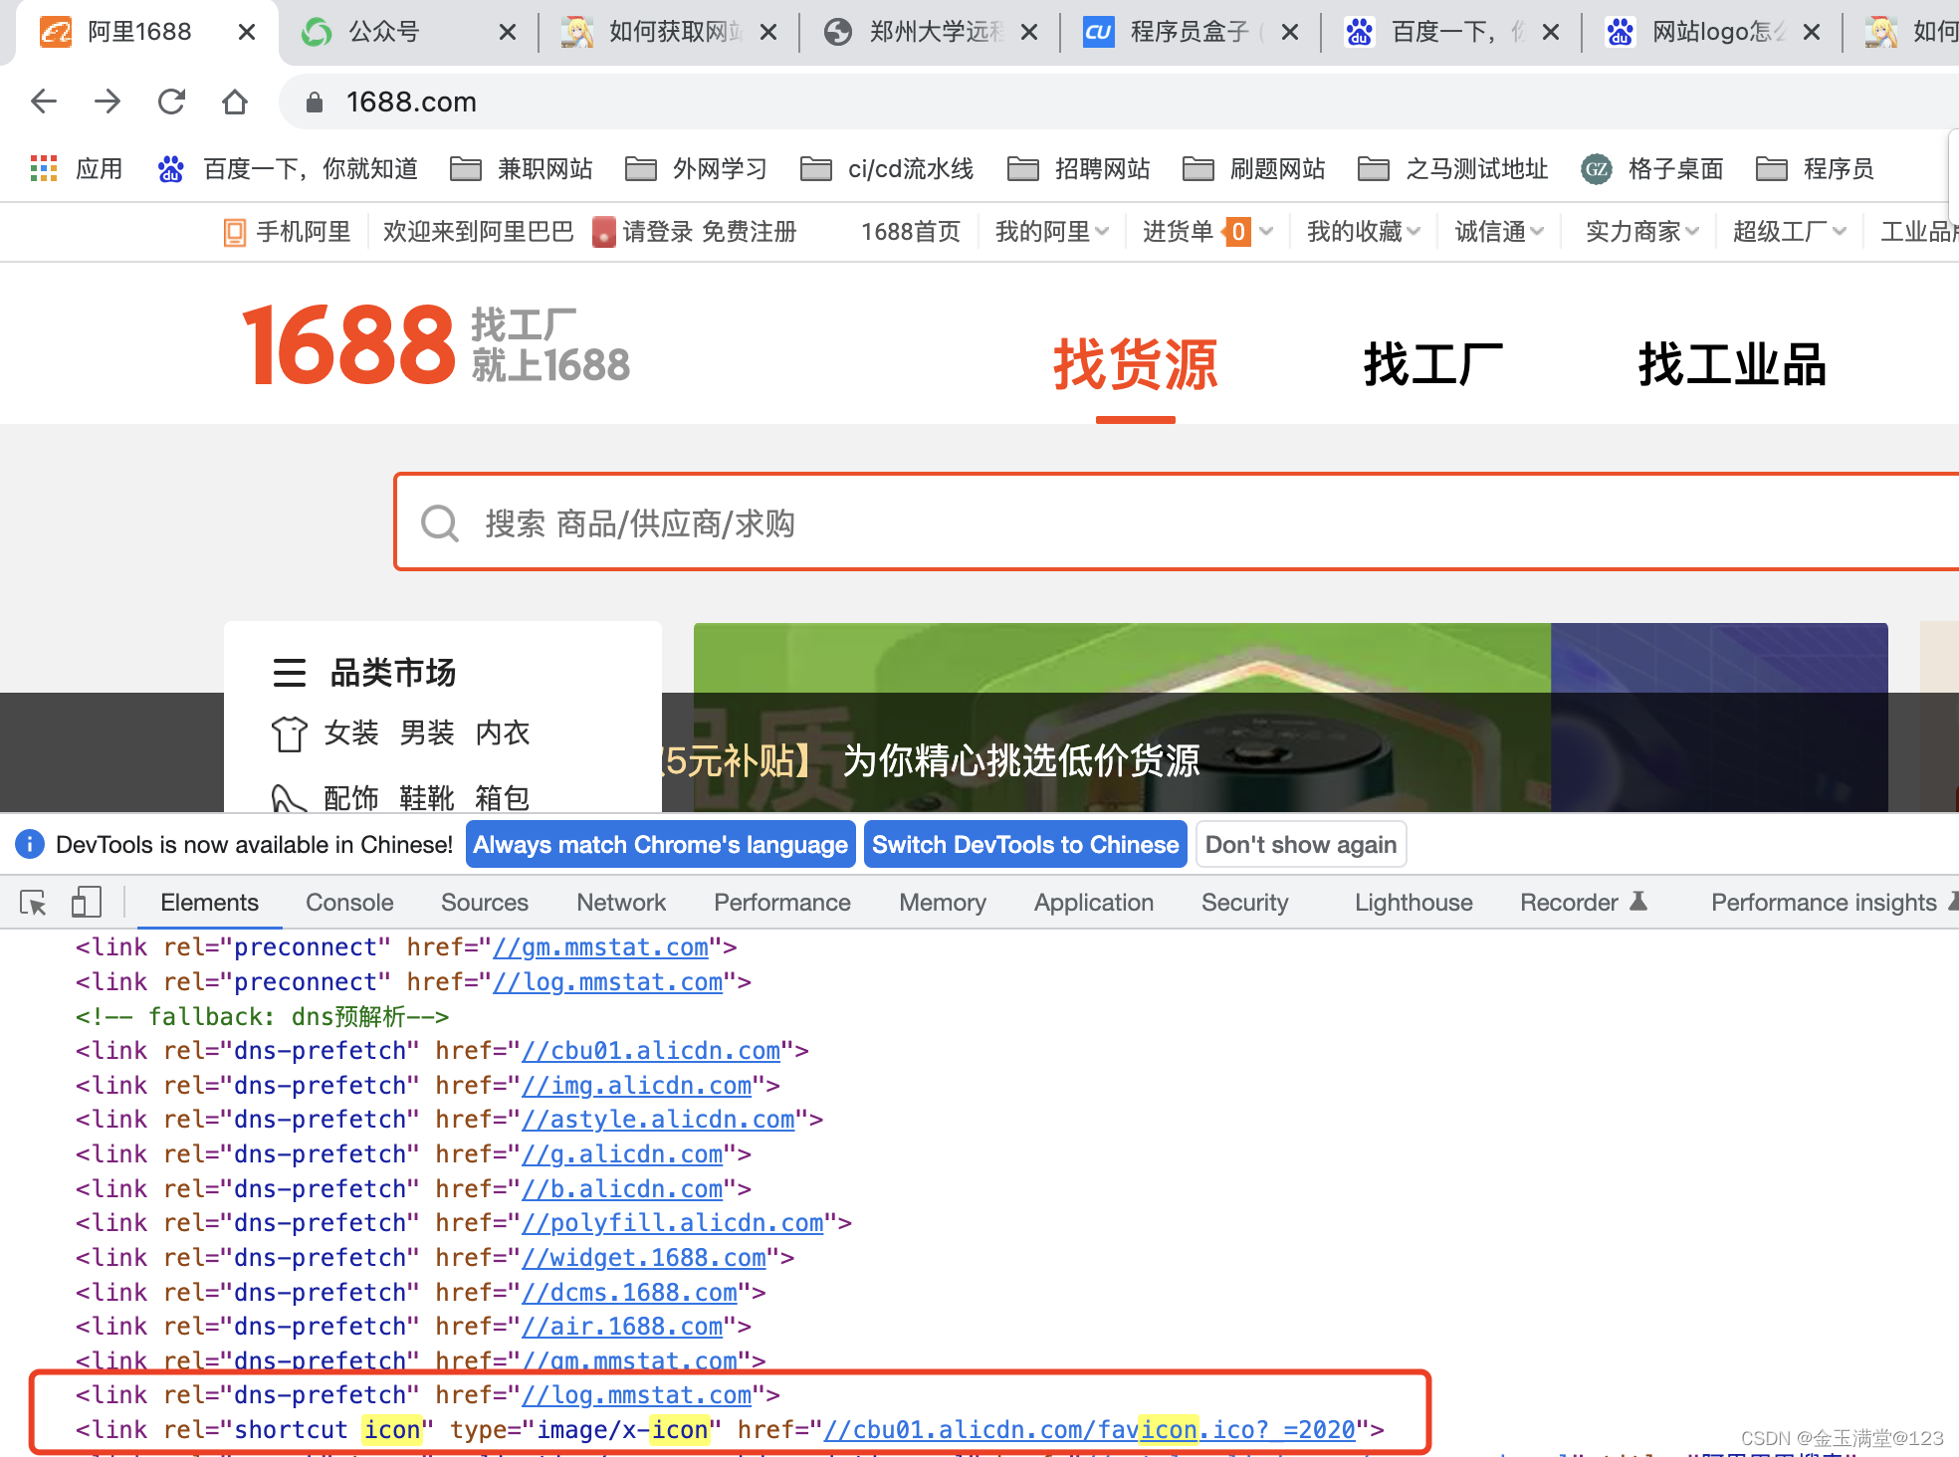Image resolution: width=1959 pixels, height=1457 pixels.
Task: Open the 百度一下，你就知道 bookmark
Action: [x=288, y=168]
